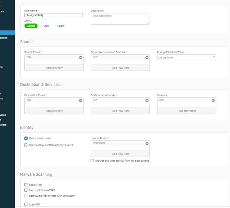Select Drop action
Screen dimensions: 230x208
(x=46, y=26)
